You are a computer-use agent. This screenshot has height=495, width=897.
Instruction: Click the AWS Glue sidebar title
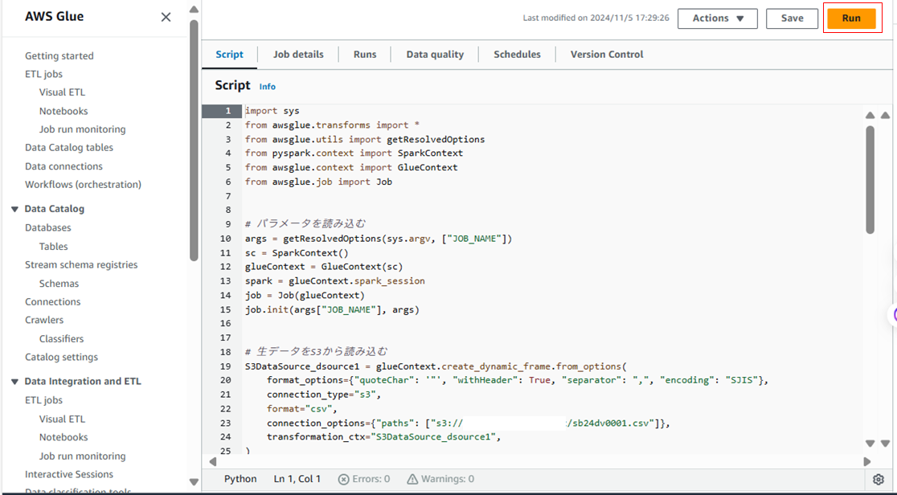pos(55,17)
